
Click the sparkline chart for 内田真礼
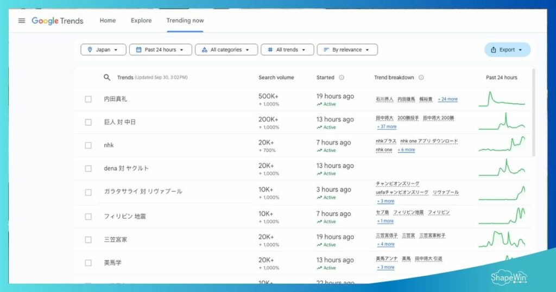click(501, 99)
